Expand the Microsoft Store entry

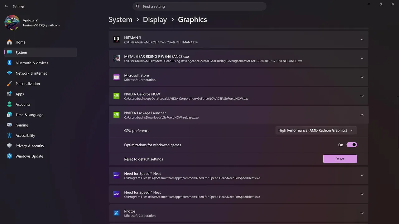click(362, 77)
